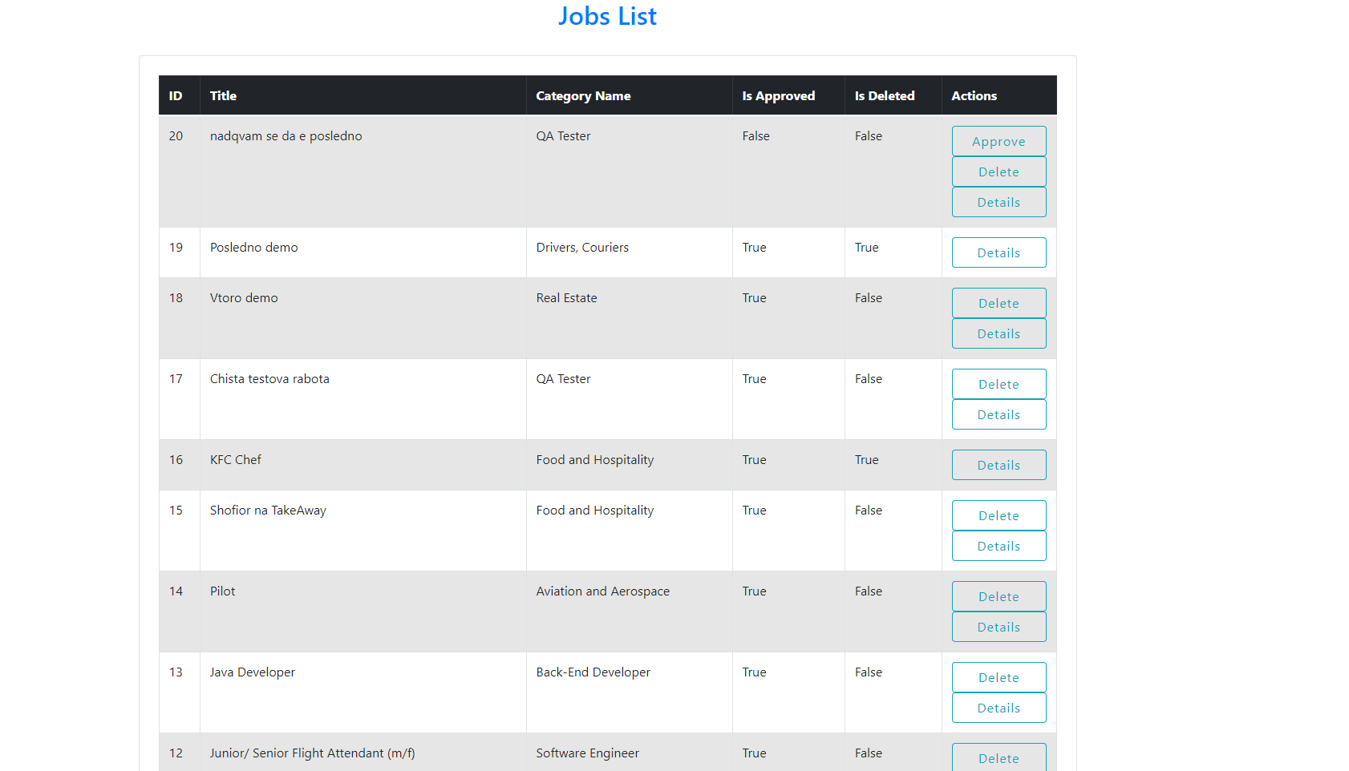Click the "Category Name" column header
Screen dimensions: 1349x771
pos(583,95)
